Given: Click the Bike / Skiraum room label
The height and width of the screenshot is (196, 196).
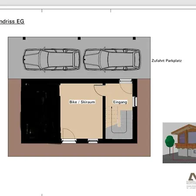Looking at the screenshot, I should tap(82, 102).
